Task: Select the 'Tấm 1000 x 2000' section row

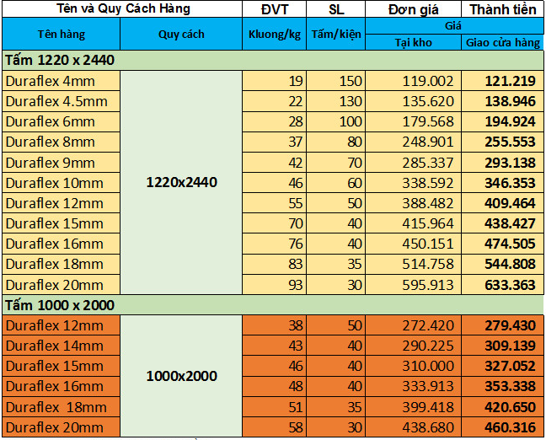Action: pos(273,305)
